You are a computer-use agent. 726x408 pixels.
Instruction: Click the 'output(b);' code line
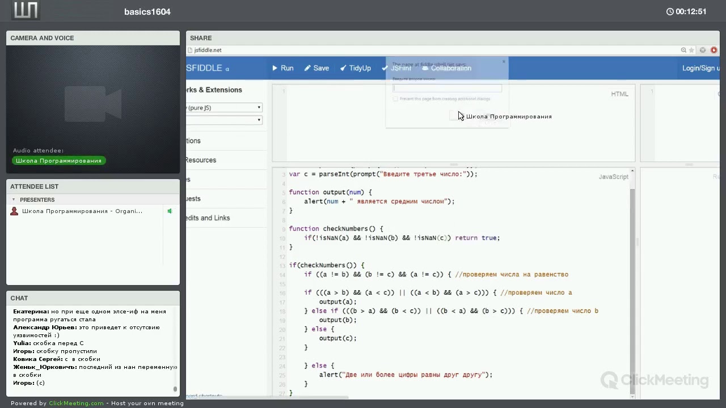[x=337, y=320]
